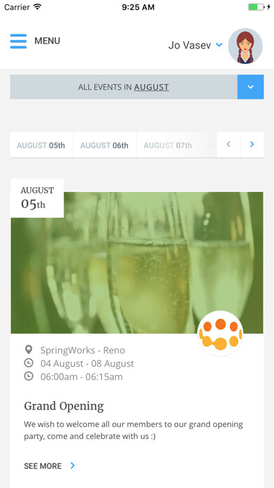Tap the battery icon in status bar
Screen dimensions: 274x488
click(257, 7)
